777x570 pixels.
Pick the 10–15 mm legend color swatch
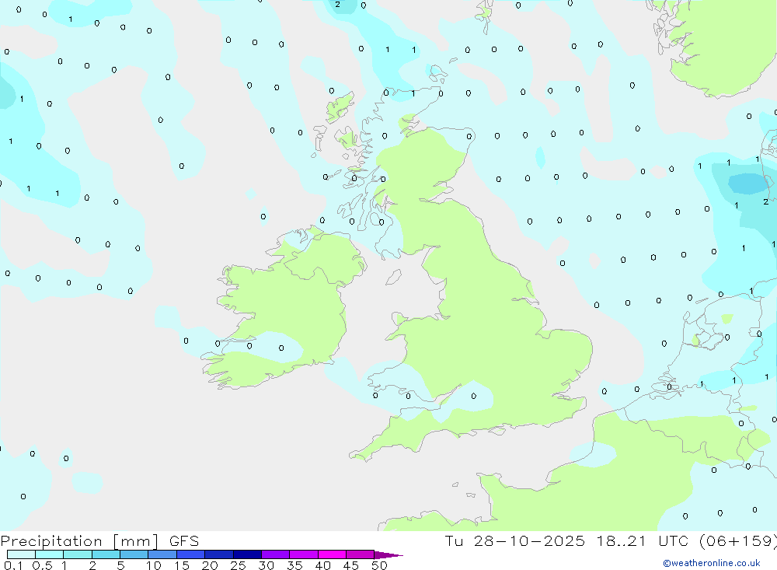(x=162, y=554)
